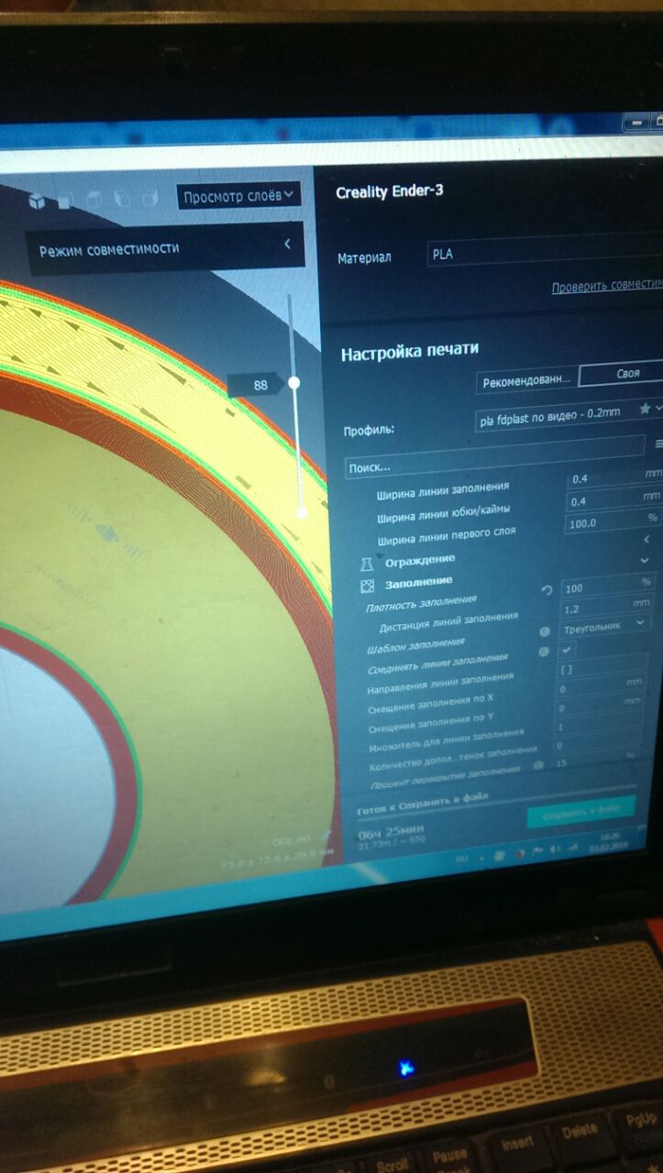Open the Проверить совместимость link
This screenshot has width=663, height=1173.
tap(606, 287)
